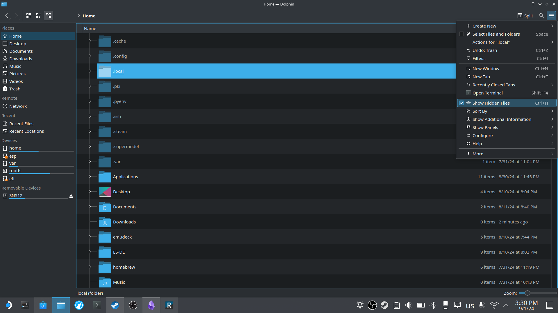The image size is (558, 313).
Task: Open search with the magnifier icon
Action: tap(541, 16)
